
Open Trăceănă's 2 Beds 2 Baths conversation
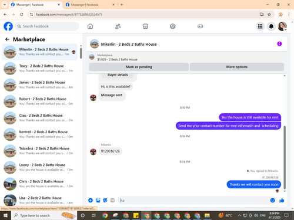point(40,151)
